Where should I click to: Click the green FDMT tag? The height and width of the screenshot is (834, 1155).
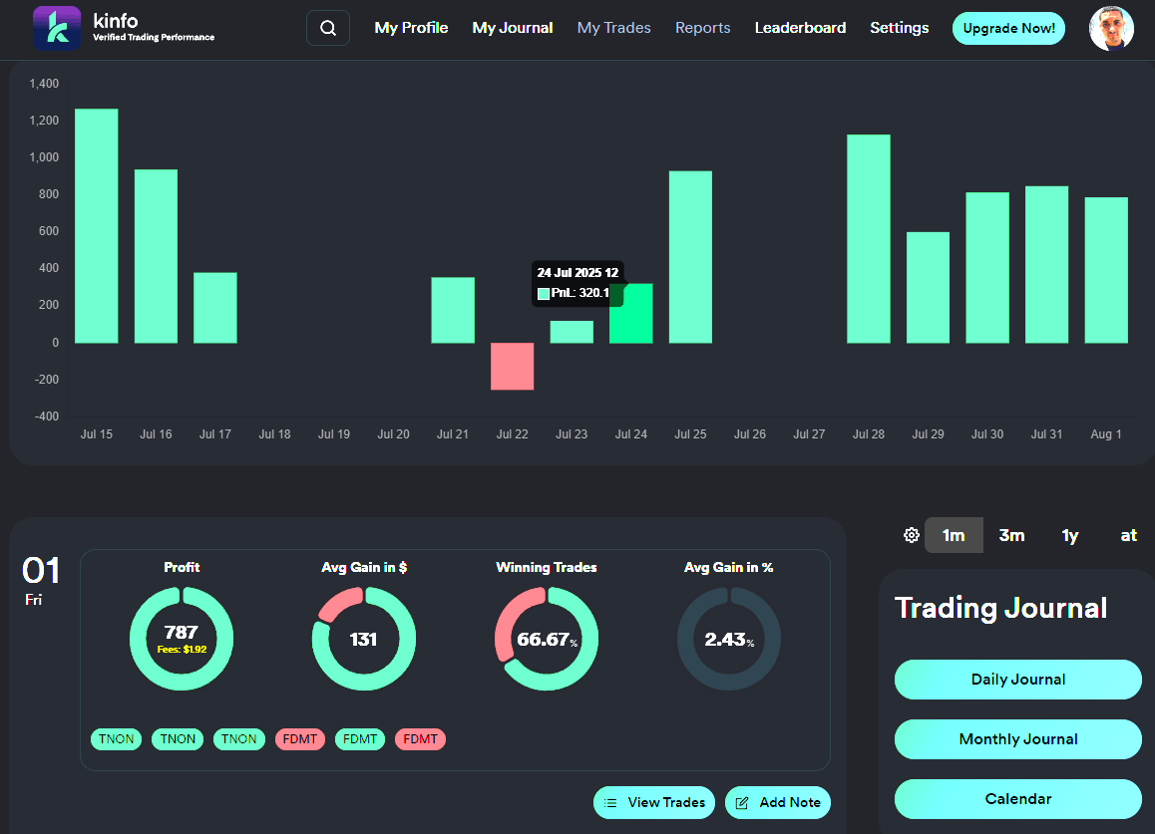point(360,739)
